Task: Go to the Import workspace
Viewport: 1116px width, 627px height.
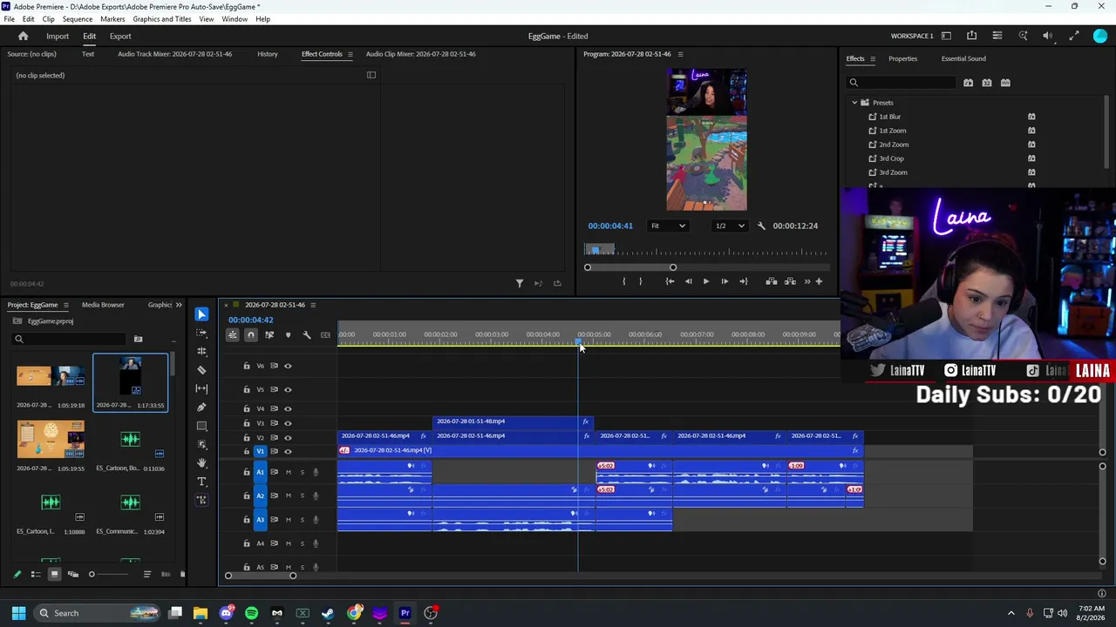Action: point(58,37)
